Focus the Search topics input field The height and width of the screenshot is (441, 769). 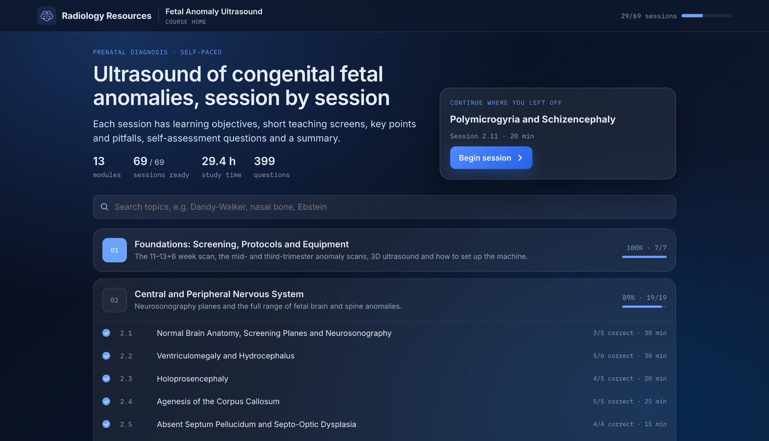pos(384,207)
